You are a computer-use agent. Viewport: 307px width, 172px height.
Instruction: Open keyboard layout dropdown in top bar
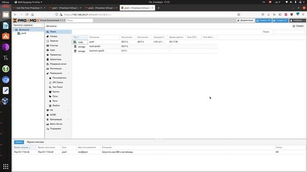pos(278,2)
